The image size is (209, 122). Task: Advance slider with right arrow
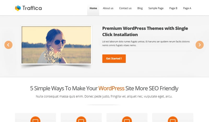pos(200,45)
